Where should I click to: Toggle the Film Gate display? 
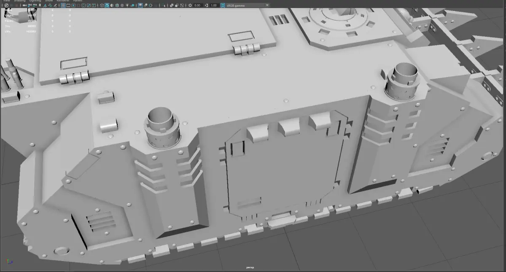pos(68,5)
